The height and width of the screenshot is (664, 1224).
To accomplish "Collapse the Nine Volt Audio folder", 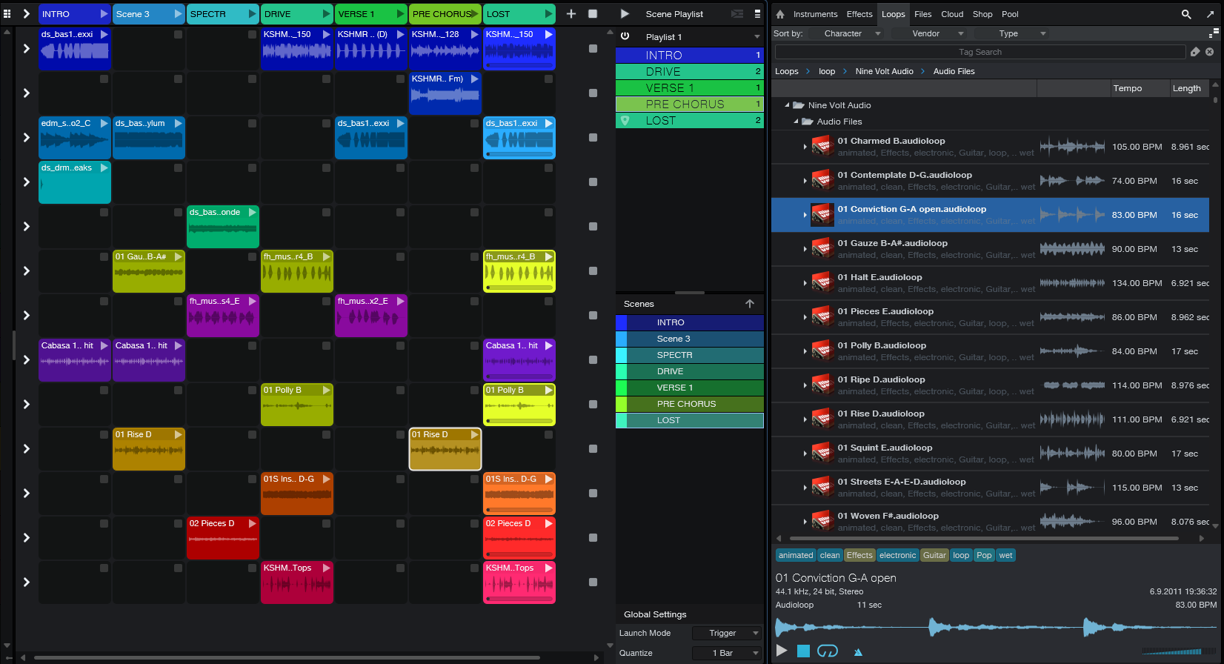I will coord(787,105).
